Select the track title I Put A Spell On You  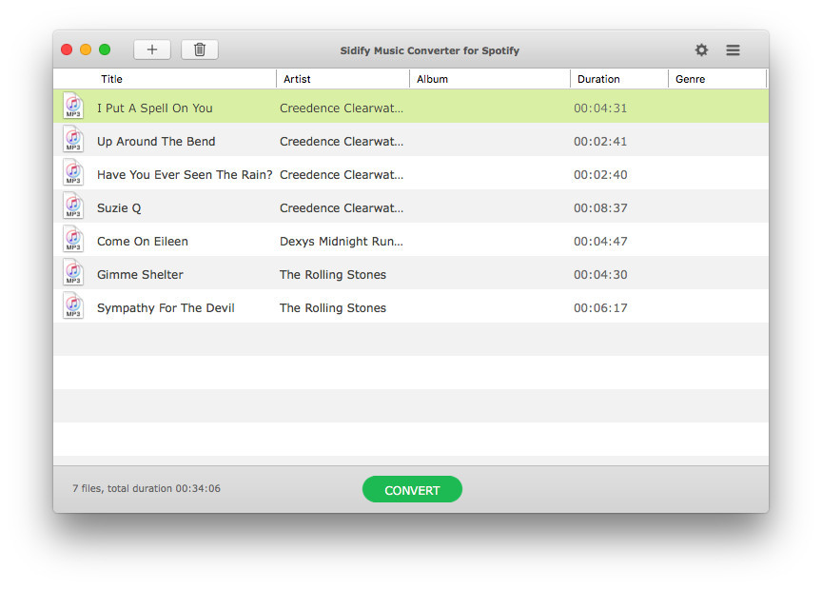coord(155,108)
